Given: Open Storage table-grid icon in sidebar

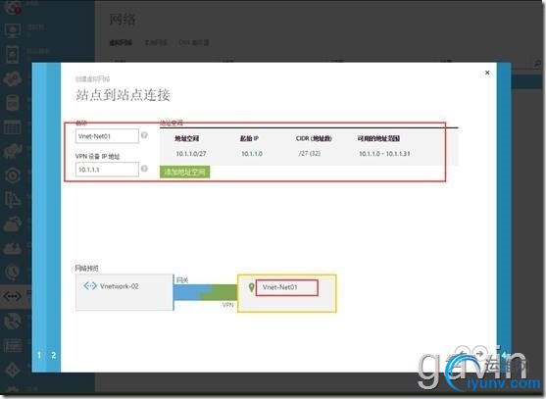Looking at the screenshot, I should (13, 127).
